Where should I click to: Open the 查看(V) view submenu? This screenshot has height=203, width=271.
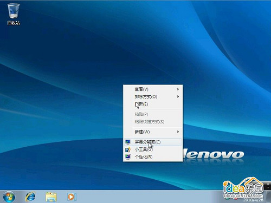tap(153, 89)
